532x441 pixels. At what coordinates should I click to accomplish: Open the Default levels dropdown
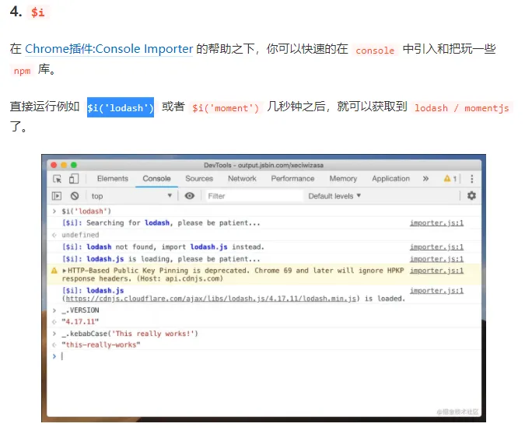coord(334,196)
